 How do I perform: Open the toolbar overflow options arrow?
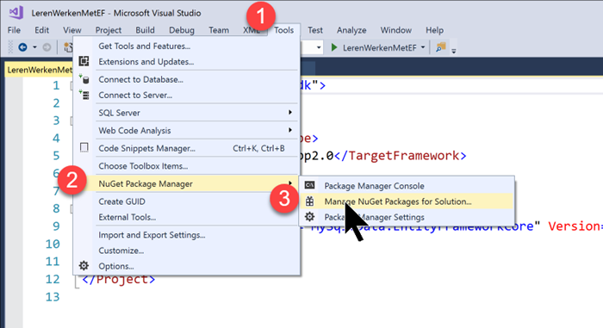(x=453, y=50)
